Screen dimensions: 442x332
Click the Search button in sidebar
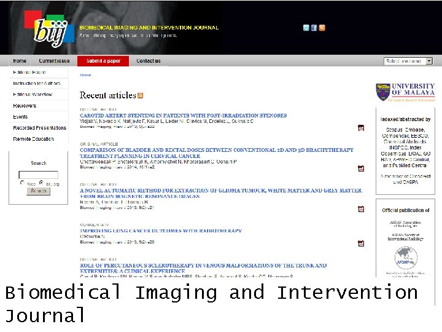tap(38, 191)
